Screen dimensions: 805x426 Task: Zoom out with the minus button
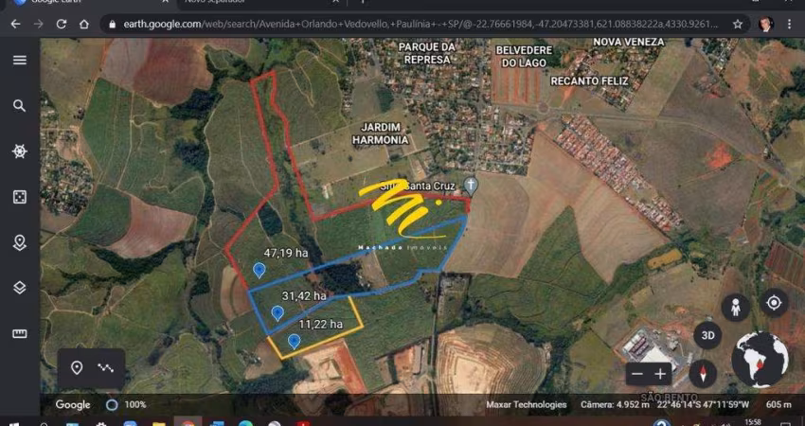pyautogui.click(x=637, y=374)
